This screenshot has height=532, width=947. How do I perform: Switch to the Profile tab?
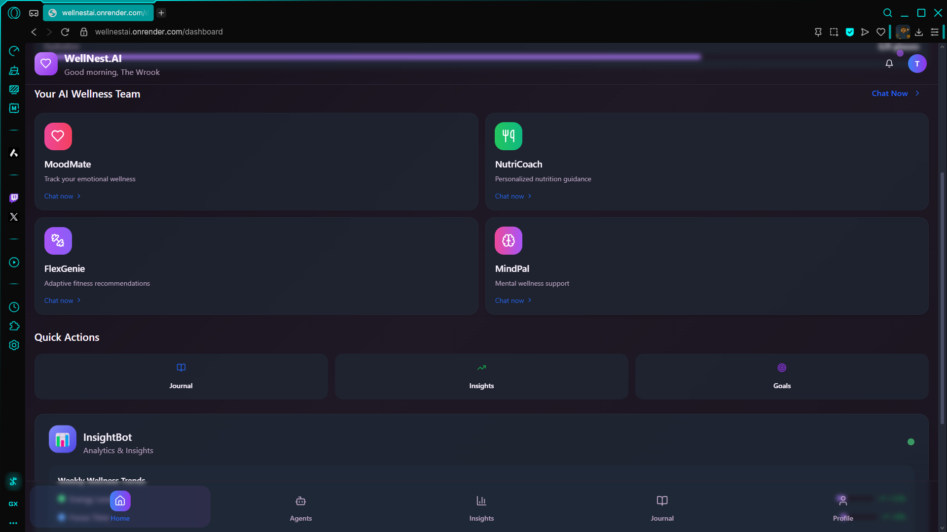point(842,507)
